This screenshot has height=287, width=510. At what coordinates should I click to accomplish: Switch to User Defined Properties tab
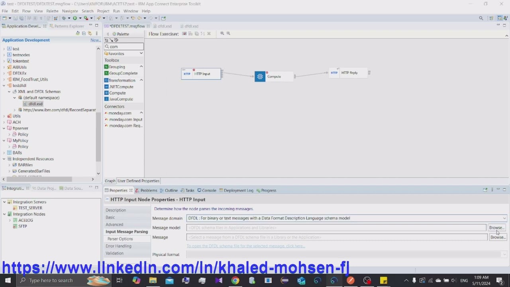pos(138,181)
